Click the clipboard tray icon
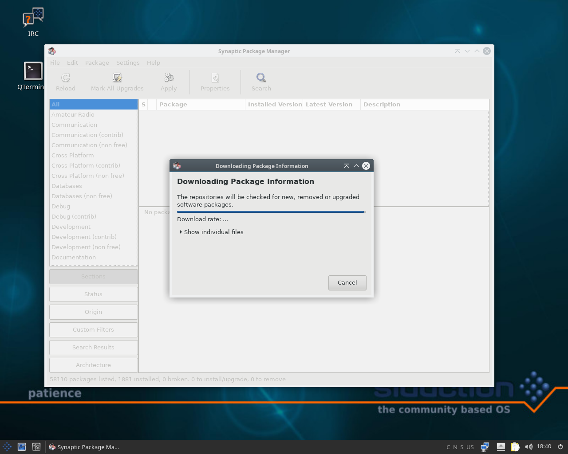Viewport: 568px width, 454px height. pos(515,447)
